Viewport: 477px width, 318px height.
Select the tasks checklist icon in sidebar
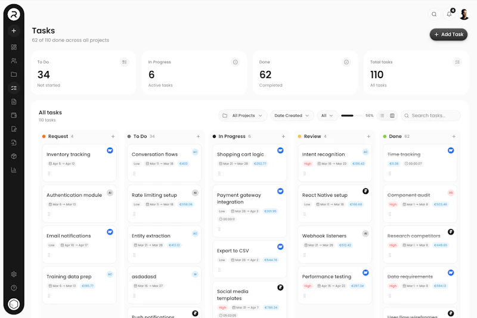click(x=14, y=88)
